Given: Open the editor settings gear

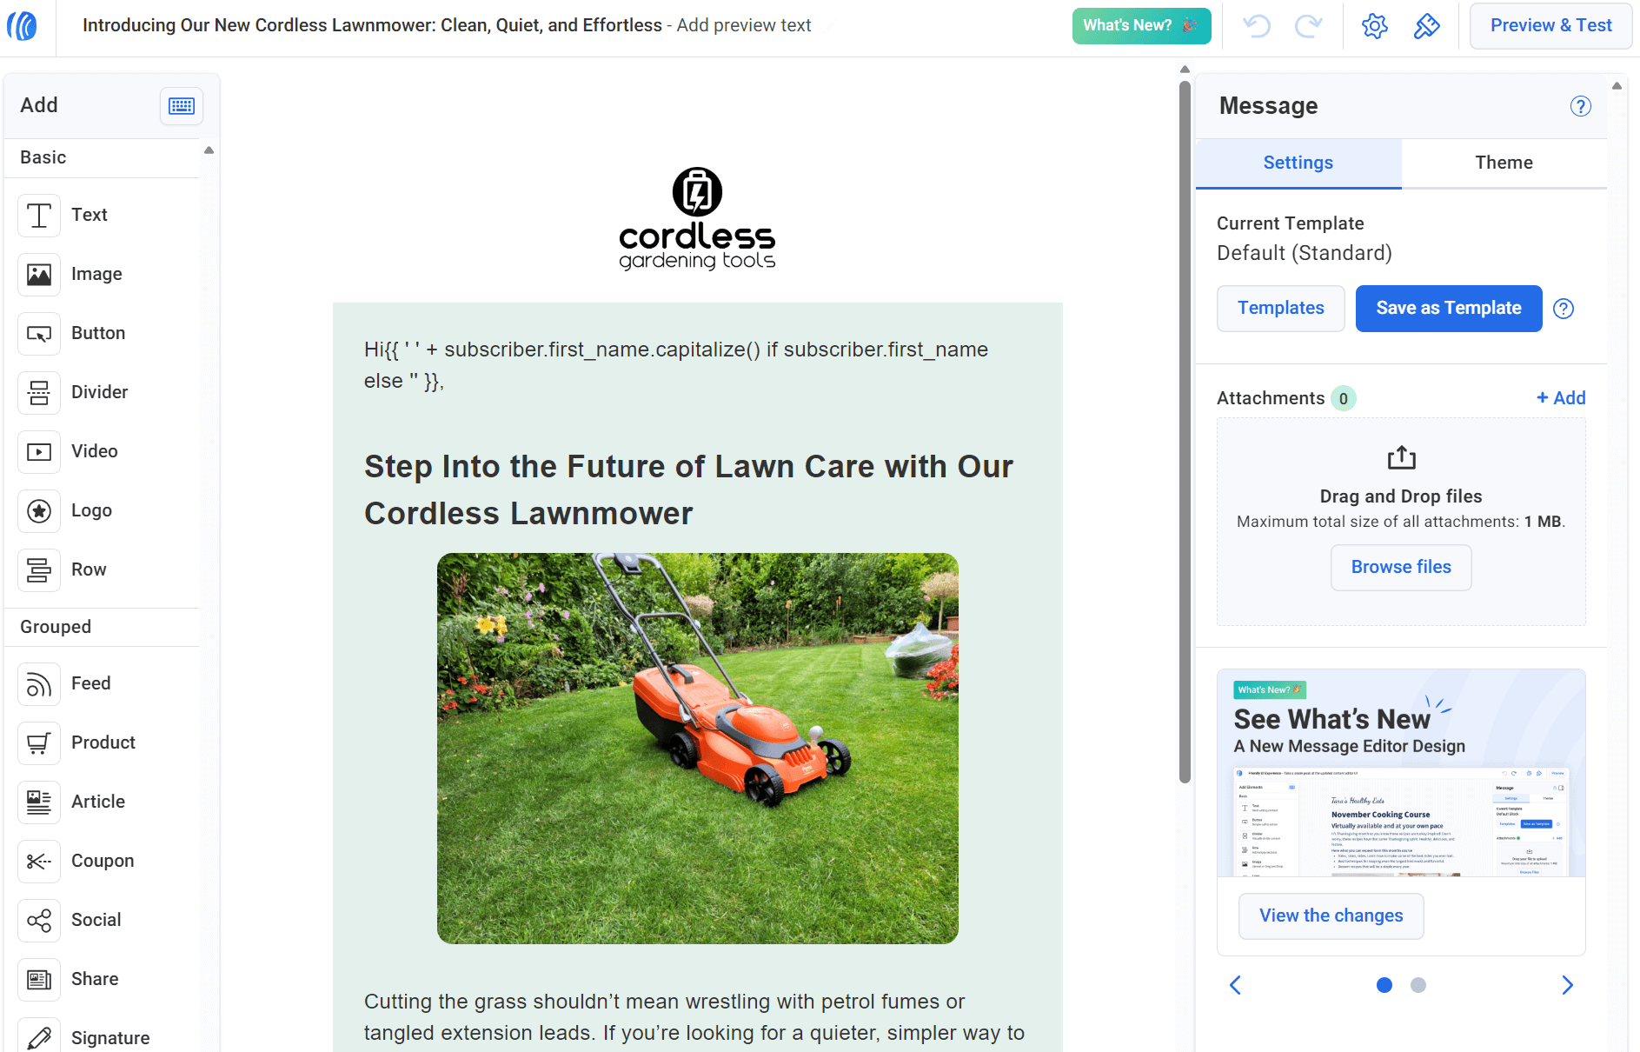Looking at the screenshot, I should 1374,25.
